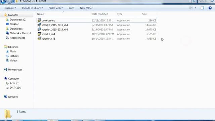Open Network in the navigation pane
This screenshot has width=215, height=121.
click(x=13, y=97)
